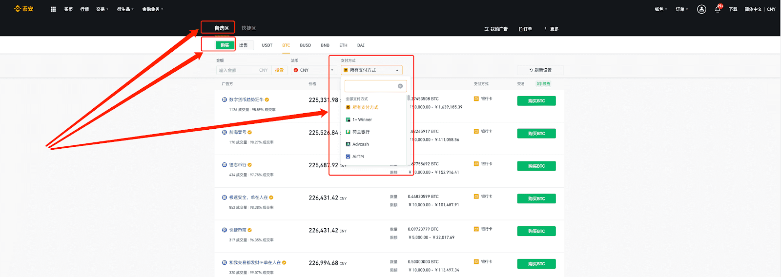Expand the 钱包 wallet dropdown
Viewport: 781px width, 277px height.
pyautogui.click(x=661, y=9)
